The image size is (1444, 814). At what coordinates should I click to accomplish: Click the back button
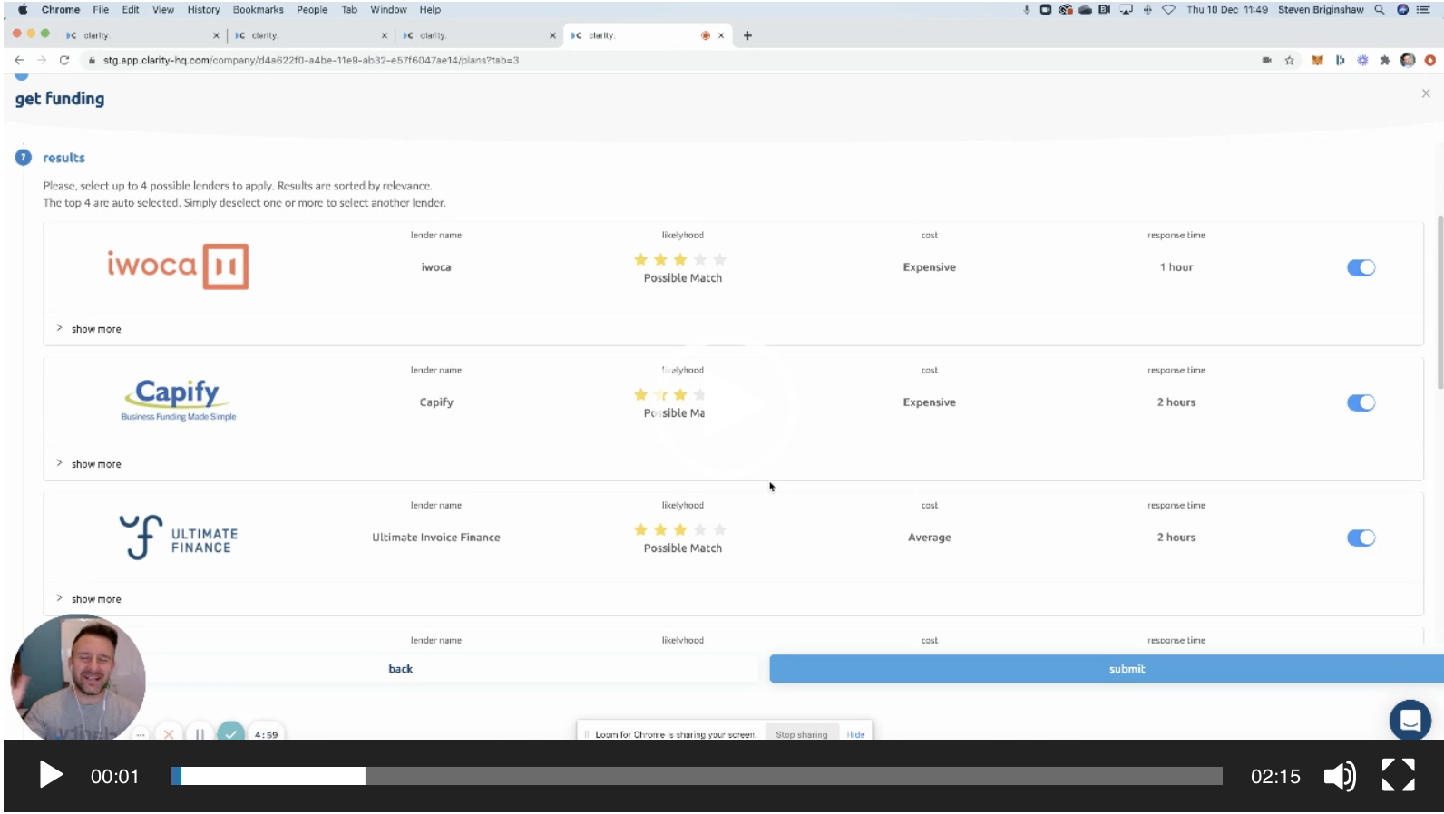click(400, 669)
